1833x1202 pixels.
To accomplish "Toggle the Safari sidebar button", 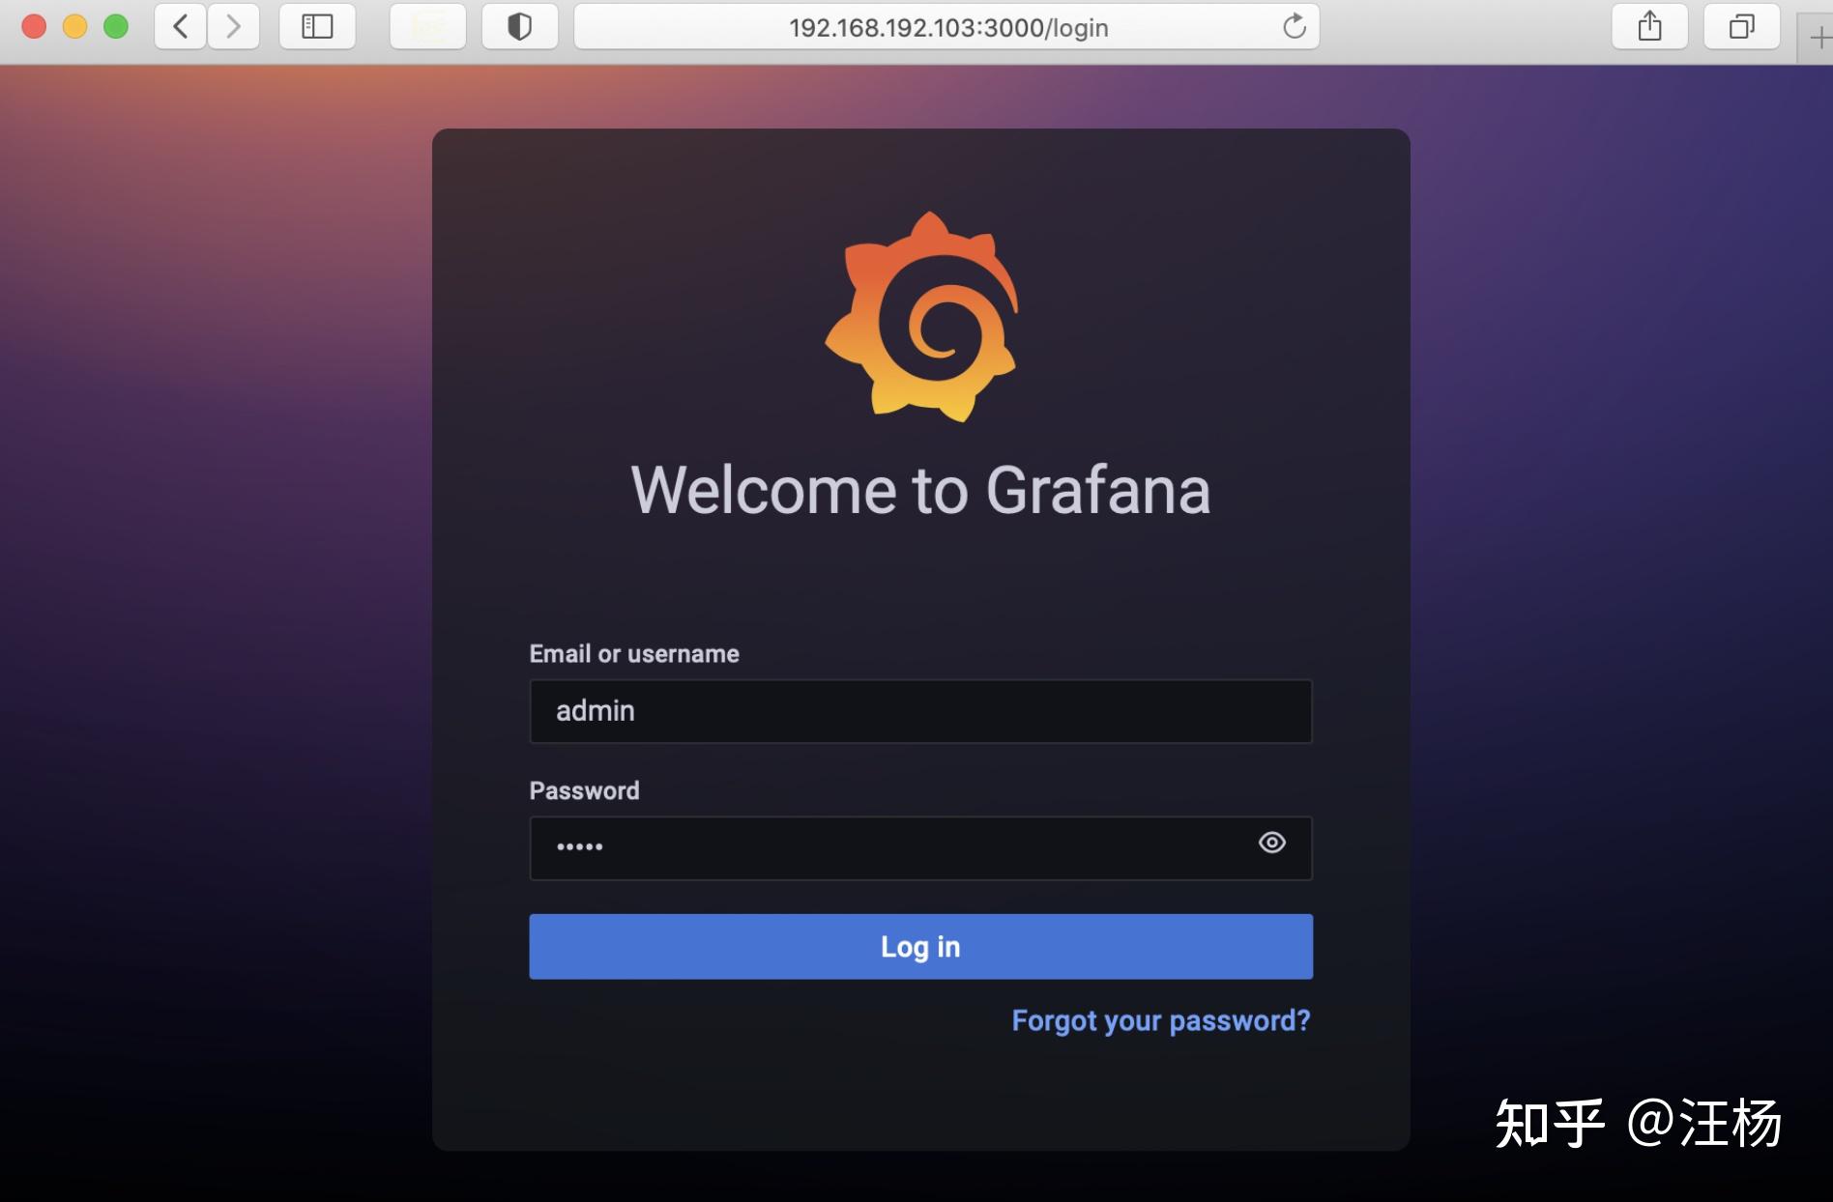I will 317,27.
